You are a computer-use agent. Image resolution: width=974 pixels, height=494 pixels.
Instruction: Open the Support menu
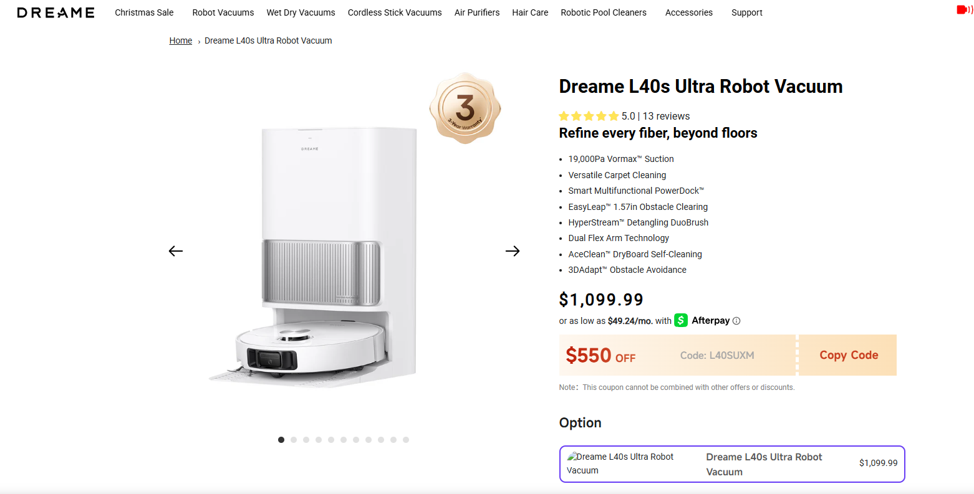point(746,12)
